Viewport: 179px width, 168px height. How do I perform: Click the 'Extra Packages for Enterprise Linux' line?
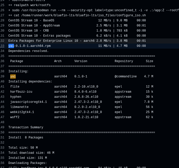(51, 41)
